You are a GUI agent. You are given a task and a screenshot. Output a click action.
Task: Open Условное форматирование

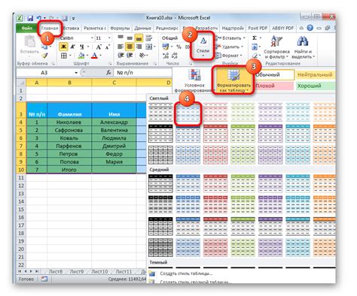(194, 80)
